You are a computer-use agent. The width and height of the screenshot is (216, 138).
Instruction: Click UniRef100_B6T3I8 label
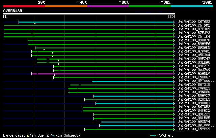tap(194, 85)
